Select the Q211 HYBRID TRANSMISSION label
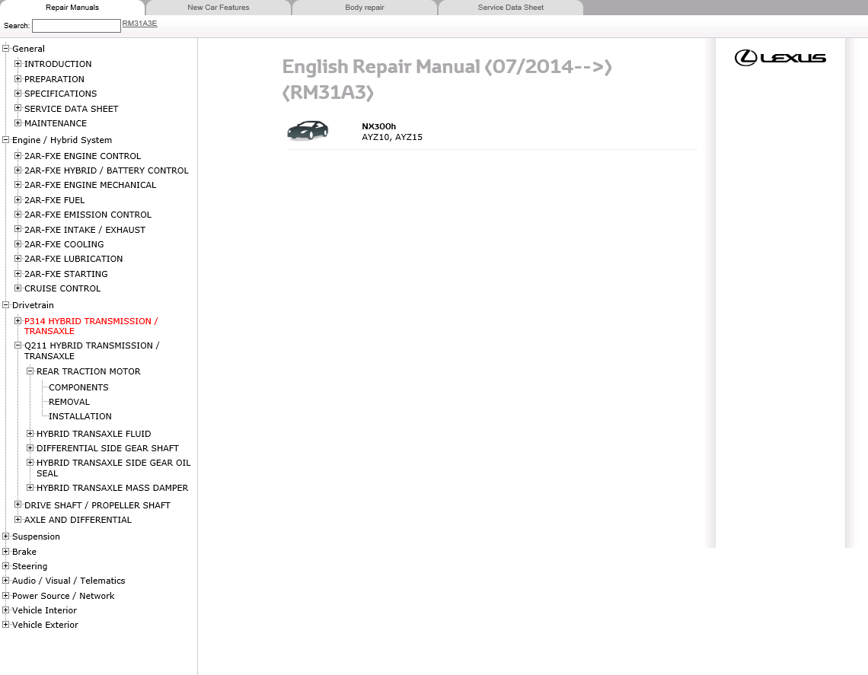The image size is (868, 675). click(x=92, y=351)
